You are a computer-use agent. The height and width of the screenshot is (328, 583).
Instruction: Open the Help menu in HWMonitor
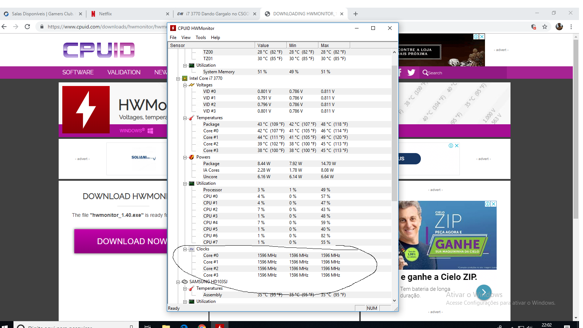(x=215, y=38)
